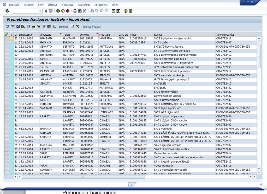Viewport: 267px width, 194px height.
Task: Open the Asetukset menu
Action: [84, 5]
